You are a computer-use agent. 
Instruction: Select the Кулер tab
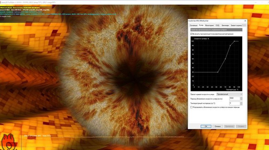[201, 25]
